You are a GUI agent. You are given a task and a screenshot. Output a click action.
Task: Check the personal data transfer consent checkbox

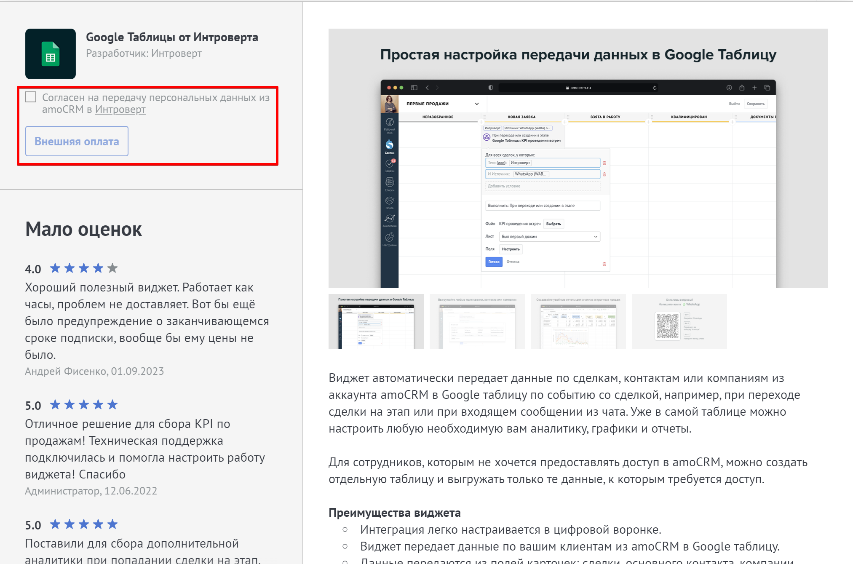pyautogui.click(x=31, y=97)
